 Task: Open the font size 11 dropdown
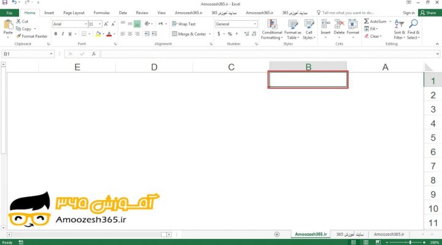100,24
